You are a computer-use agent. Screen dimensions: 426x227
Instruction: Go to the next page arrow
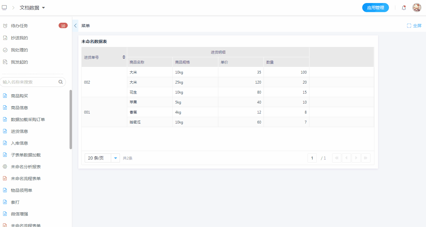(x=356, y=158)
